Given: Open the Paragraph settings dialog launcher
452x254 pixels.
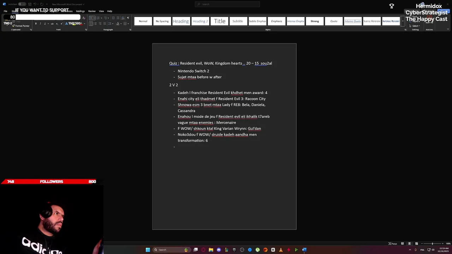Looking at the screenshot, I should pos(130,30).
